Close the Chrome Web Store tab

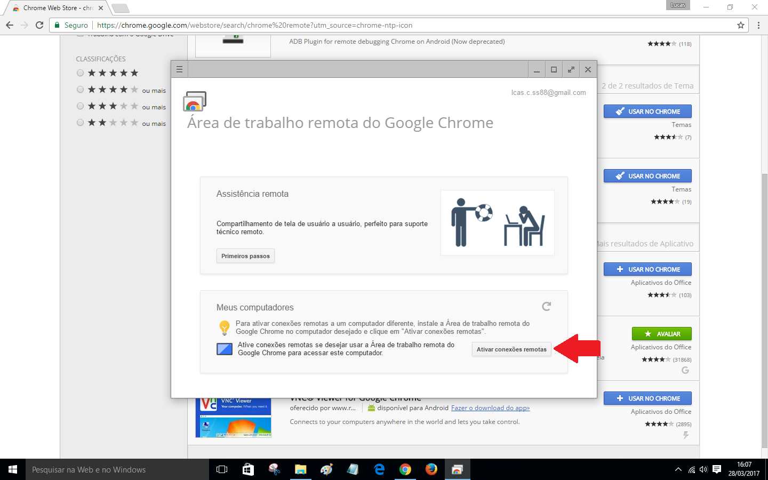click(101, 8)
